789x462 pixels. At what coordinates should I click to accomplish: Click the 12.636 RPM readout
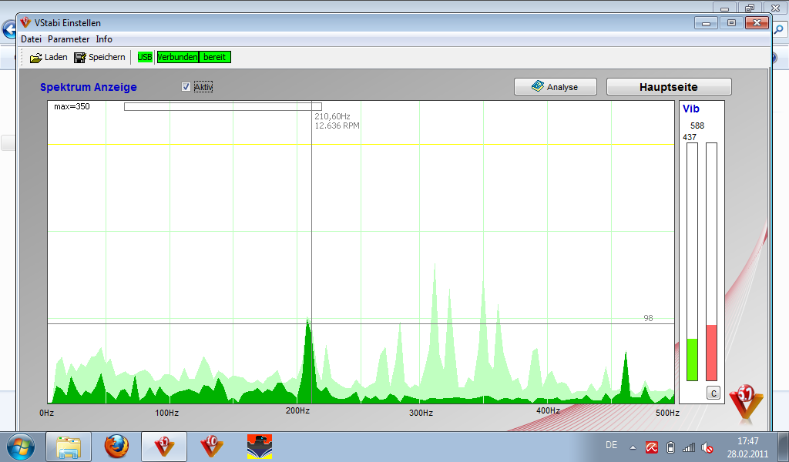click(337, 126)
